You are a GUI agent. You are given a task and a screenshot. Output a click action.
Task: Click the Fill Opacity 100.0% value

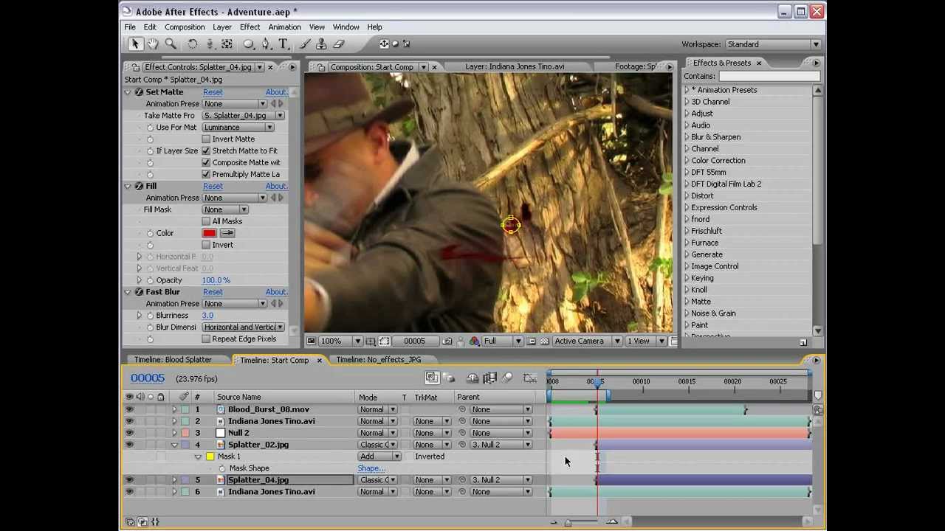point(216,280)
